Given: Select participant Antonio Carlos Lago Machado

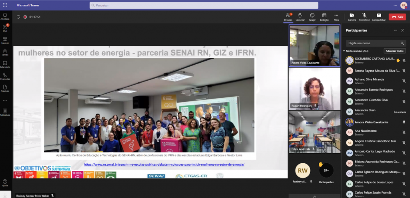Looking at the screenshot, I should 376,153.
